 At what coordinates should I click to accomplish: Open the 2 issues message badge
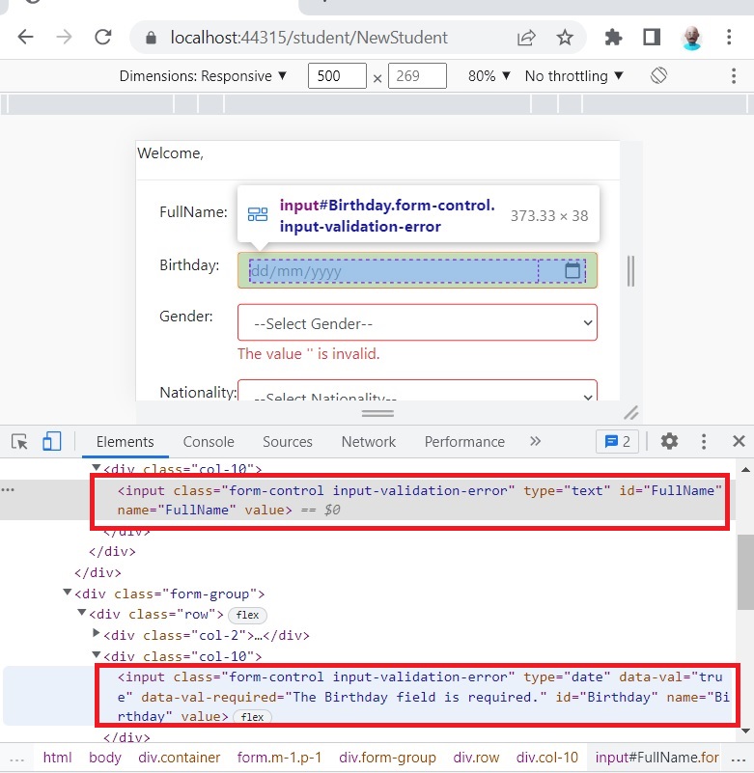(618, 441)
